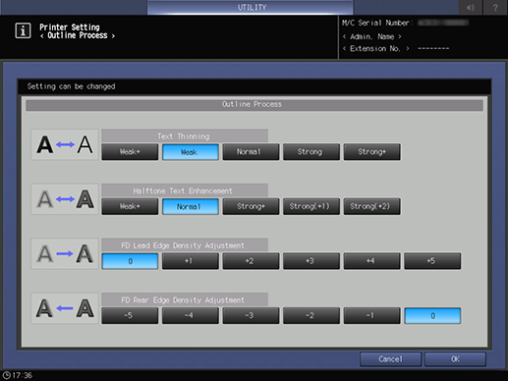Choose Strong(+2) Halftone Text Enhancement
508x381 pixels.
click(x=371, y=206)
